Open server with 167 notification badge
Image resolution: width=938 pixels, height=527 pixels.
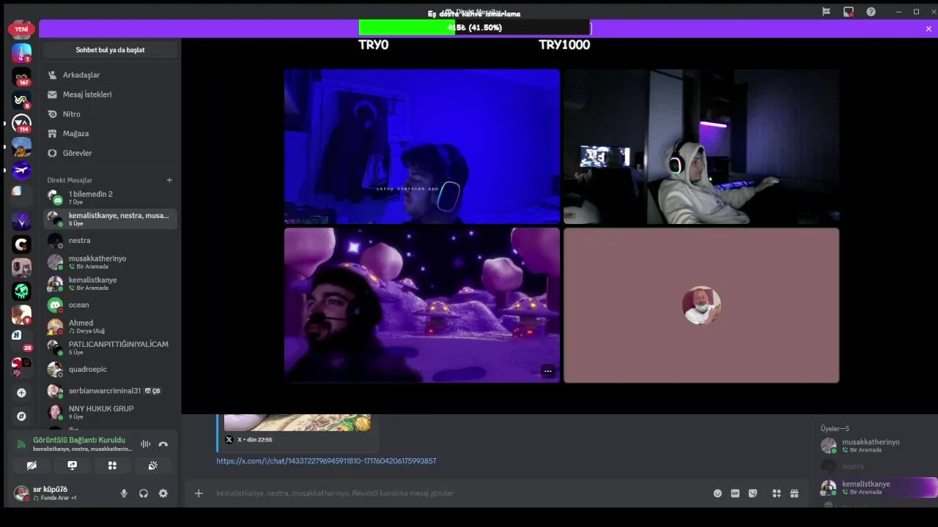pos(21,77)
